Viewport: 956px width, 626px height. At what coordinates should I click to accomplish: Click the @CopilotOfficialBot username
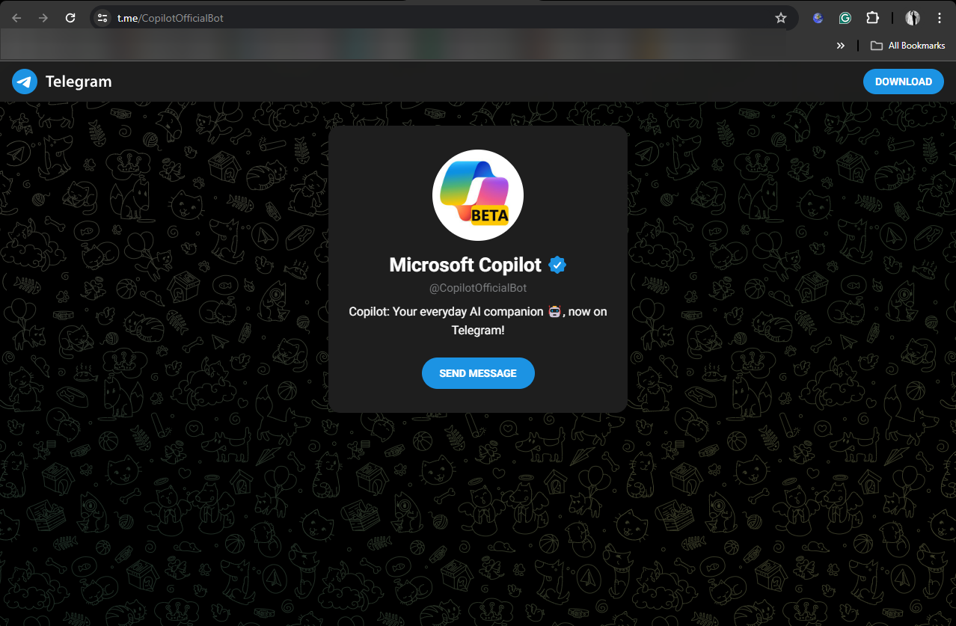(478, 288)
